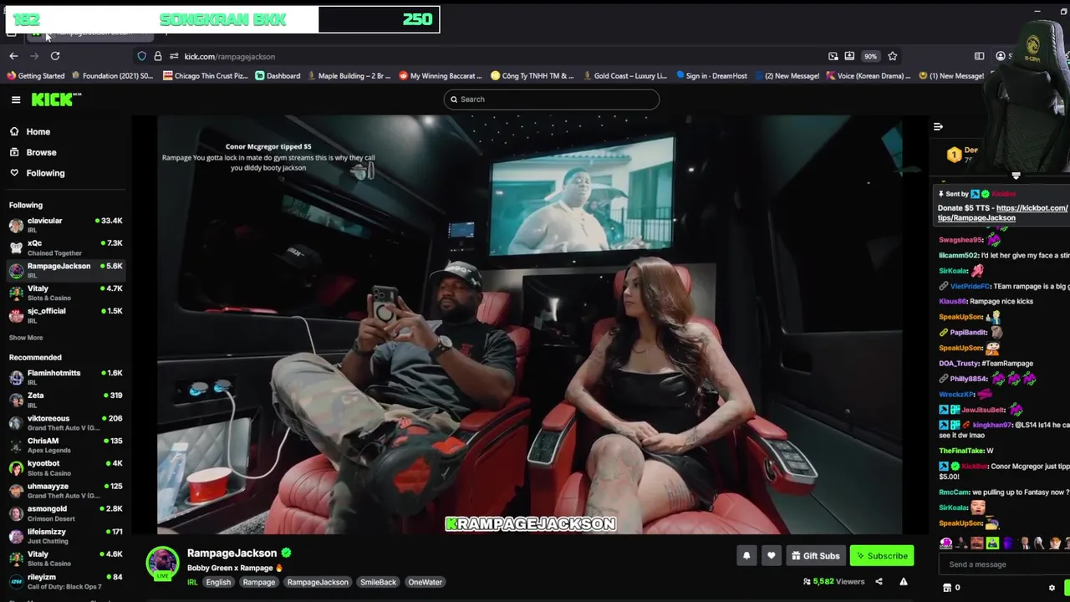This screenshot has width=1070, height=602.
Task: Click the site padlock icon
Action: (x=158, y=56)
